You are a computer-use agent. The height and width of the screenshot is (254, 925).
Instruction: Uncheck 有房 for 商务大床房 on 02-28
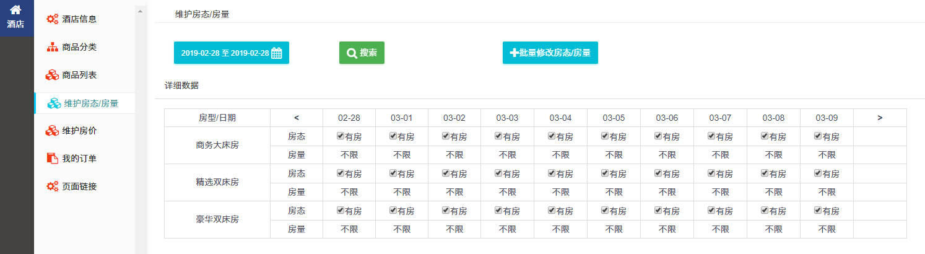coord(340,136)
